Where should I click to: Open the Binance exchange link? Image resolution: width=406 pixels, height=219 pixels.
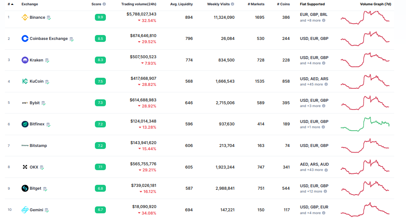click(37, 18)
